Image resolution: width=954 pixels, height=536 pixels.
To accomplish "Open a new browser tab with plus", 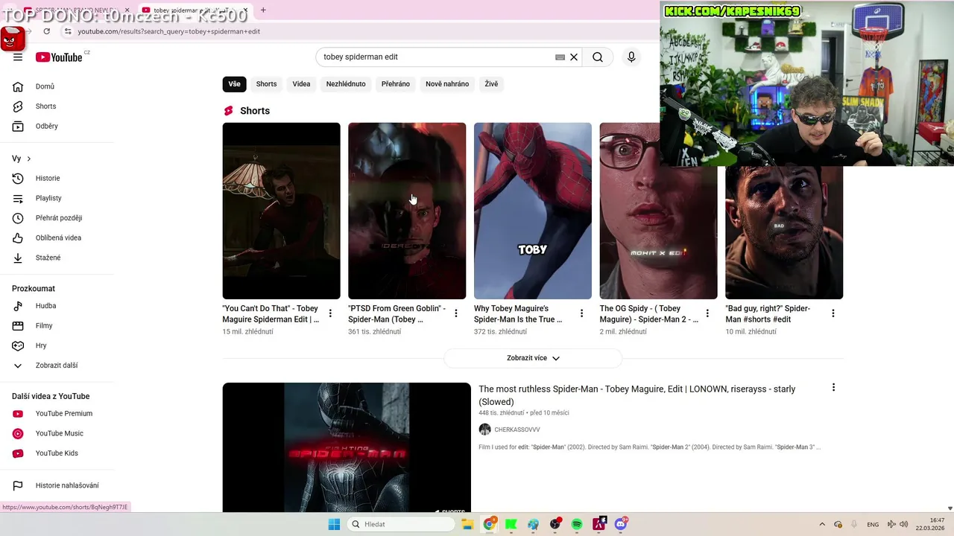I will pos(263,10).
